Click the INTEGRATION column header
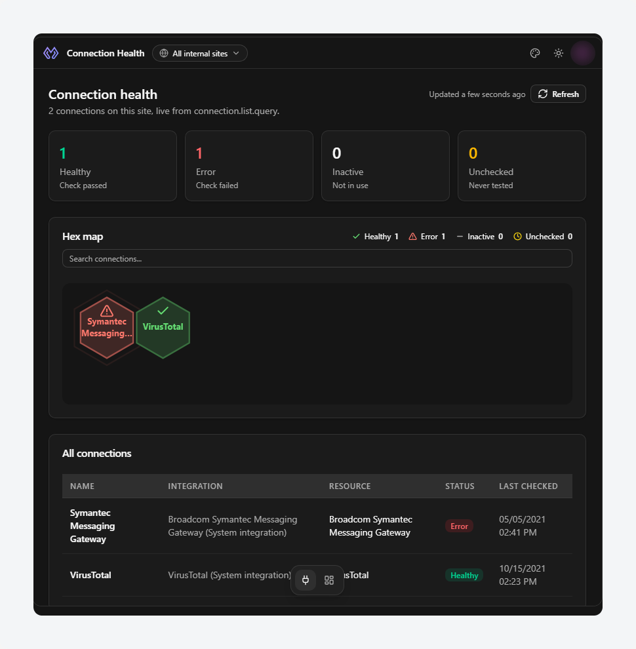 195,486
